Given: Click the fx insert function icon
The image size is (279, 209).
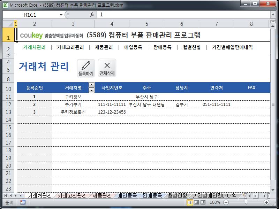Looking at the screenshot, I should (92, 15).
